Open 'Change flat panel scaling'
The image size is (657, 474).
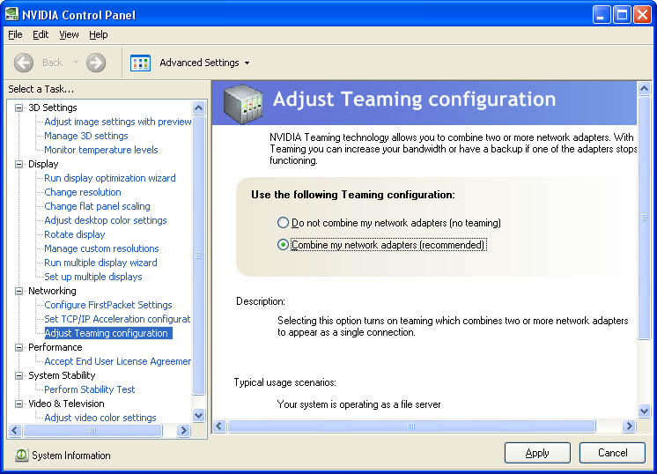click(x=97, y=206)
